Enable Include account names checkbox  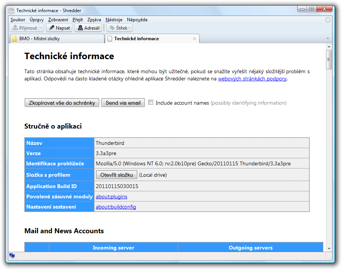(151, 102)
